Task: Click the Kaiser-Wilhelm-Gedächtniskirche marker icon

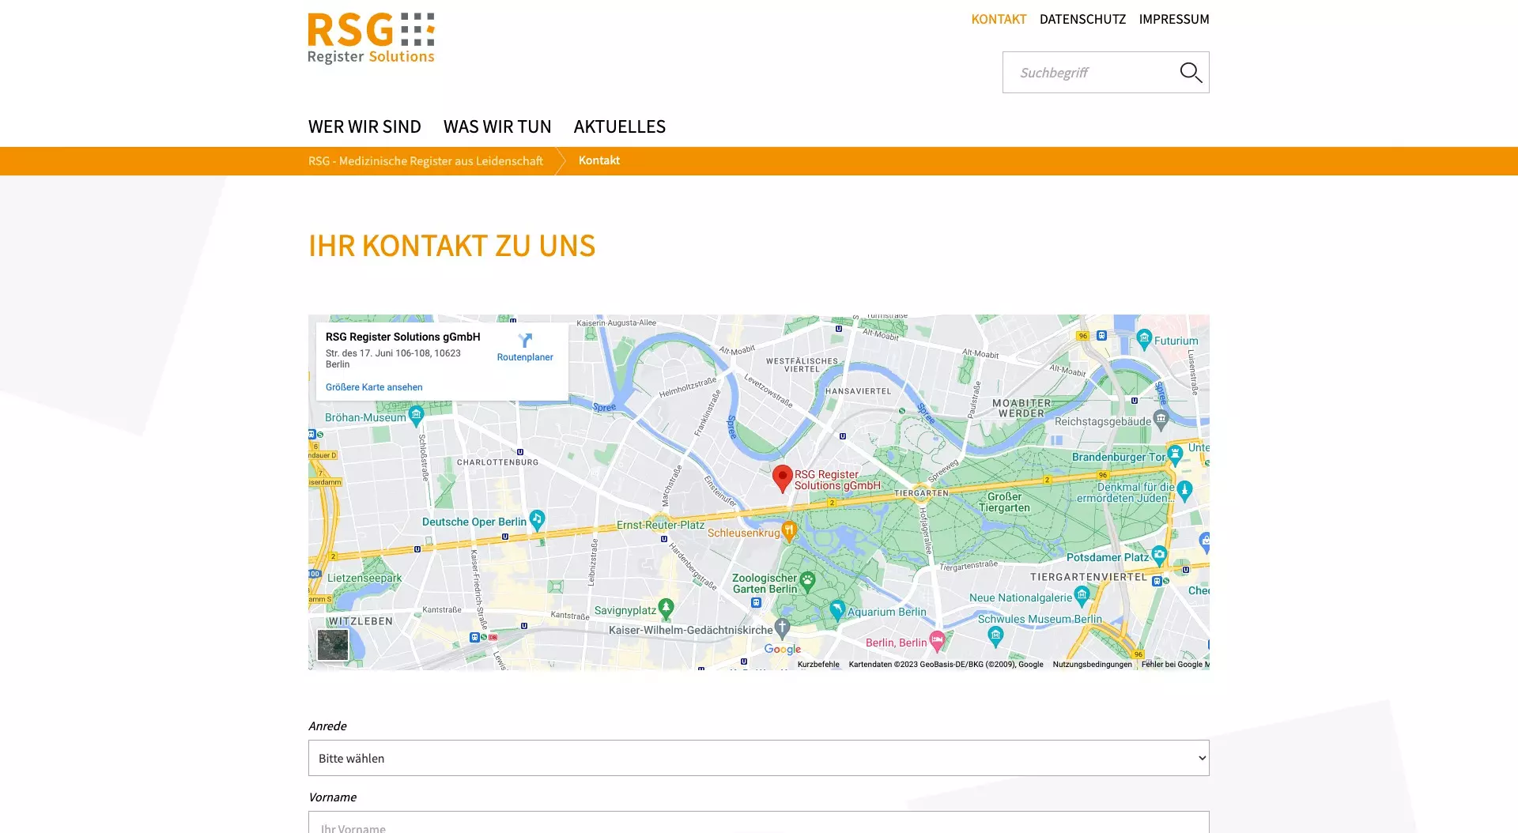Action: 782,628
